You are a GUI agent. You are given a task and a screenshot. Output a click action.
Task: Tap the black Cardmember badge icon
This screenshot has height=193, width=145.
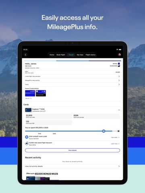(x=119, y=66)
